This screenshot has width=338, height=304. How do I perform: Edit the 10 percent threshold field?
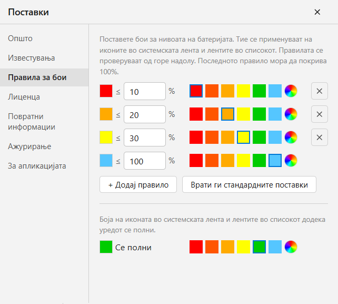(x=145, y=91)
